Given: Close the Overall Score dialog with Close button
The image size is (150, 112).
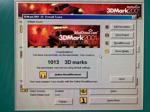Looking at the screenshot, I should 122,79.
